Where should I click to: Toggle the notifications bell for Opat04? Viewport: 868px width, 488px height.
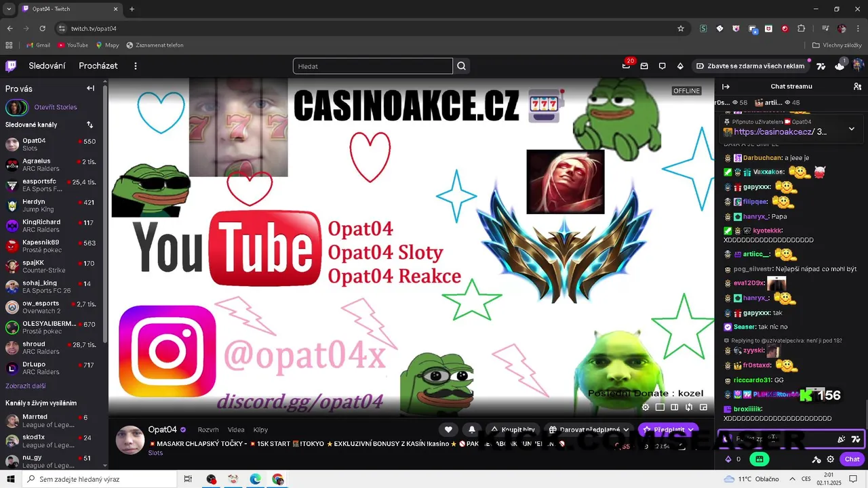[x=472, y=430]
